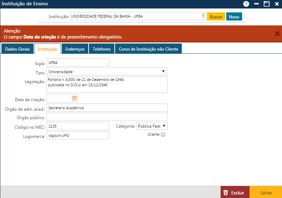
Task: Click the trash icon on Excluir
Action: click(226, 193)
